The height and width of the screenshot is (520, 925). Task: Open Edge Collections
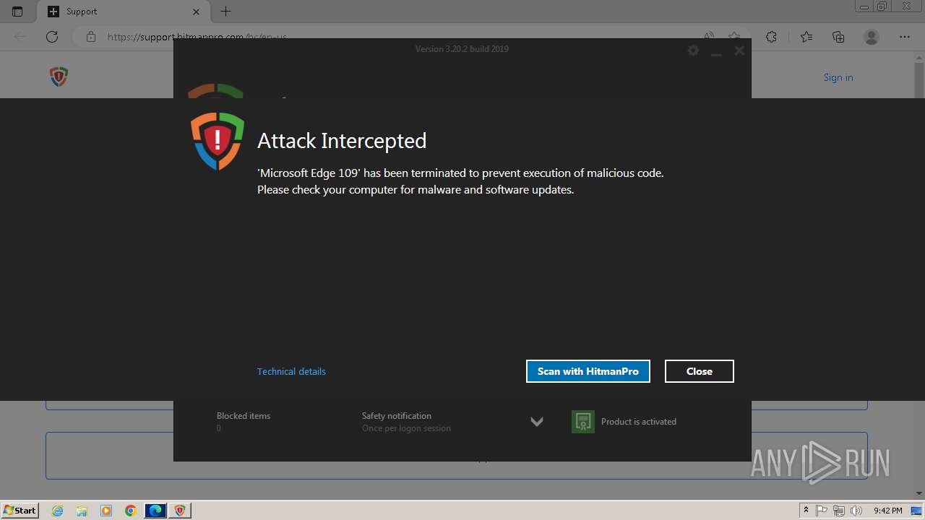pyautogui.click(x=838, y=37)
